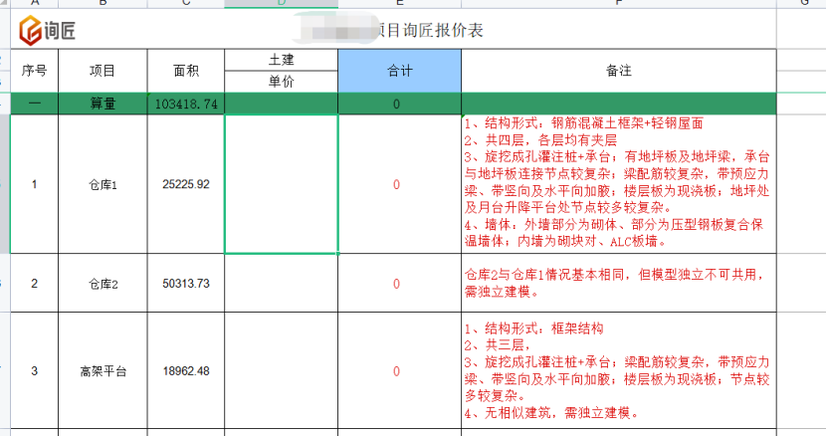The image size is (826, 436).
Task: Click the 备注 header cell
Action: (x=618, y=72)
